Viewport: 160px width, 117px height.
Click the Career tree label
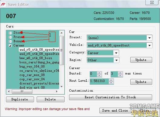[19, 46]
